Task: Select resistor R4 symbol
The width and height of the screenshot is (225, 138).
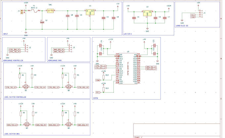Action: tap(63, 76)
